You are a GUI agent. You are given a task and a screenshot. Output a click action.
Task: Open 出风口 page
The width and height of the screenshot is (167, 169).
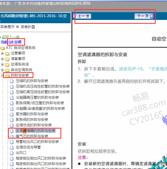point(21,153)
